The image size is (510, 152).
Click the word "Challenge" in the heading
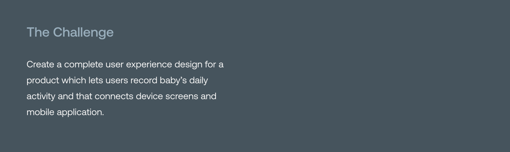coord(83,32)
